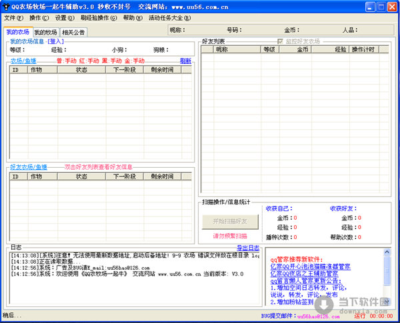Click the [登入] login link
400x323 pixels.
[x=55, y=41]
